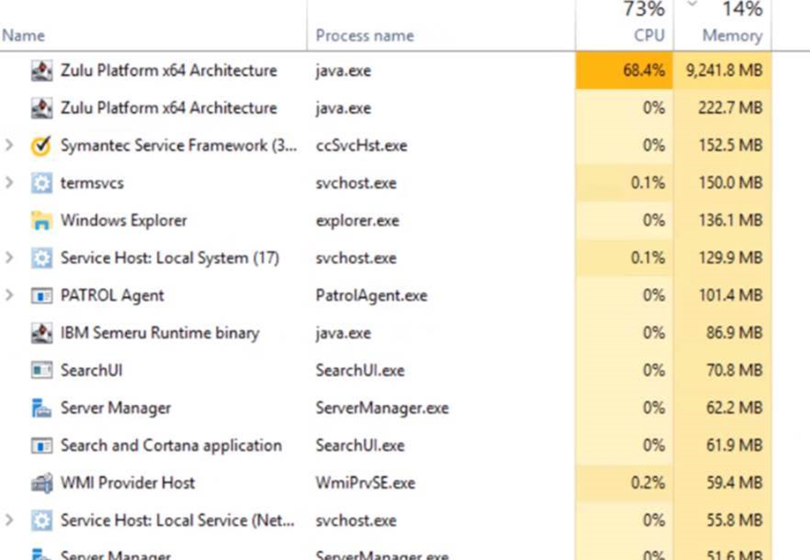Click the 62.2 MB Server Manager icon

[41, 409]
